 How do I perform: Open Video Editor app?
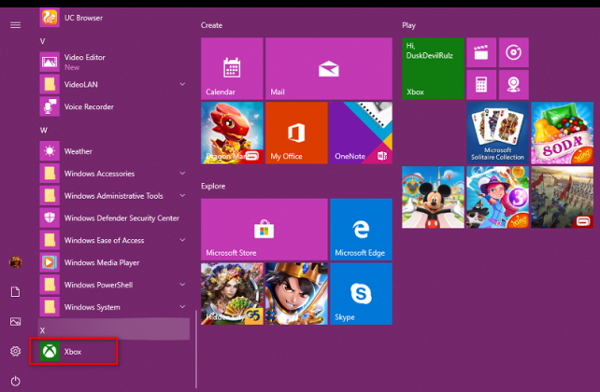114,62
